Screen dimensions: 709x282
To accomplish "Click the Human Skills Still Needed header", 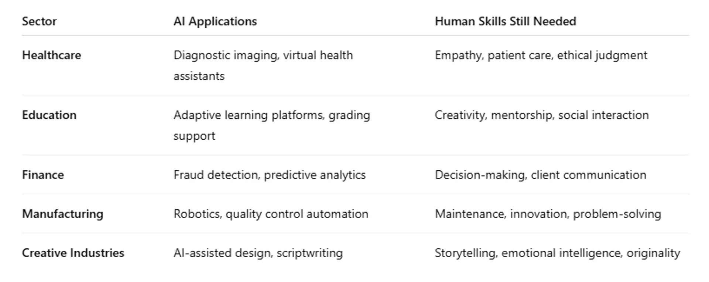I will pos(505,21).
